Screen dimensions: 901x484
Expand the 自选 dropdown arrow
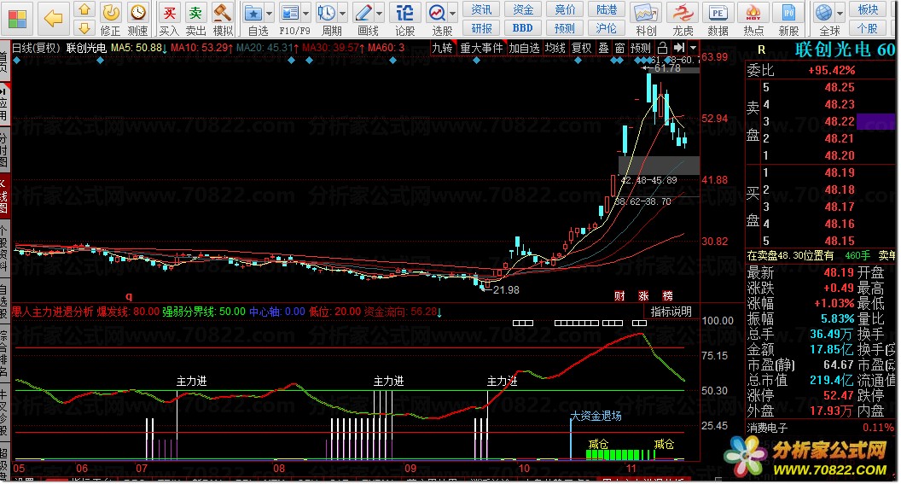[x=270, y=13]
